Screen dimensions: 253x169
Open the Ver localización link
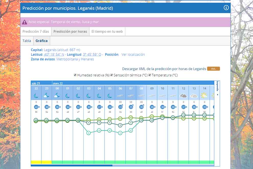(133, 55)
